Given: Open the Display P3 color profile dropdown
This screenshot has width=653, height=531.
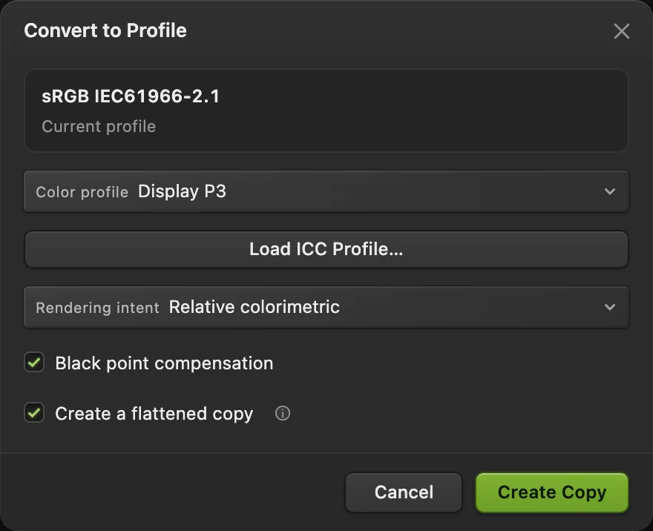Looking at the screenshot, I should pyautogui.click(x=326, y=191).
